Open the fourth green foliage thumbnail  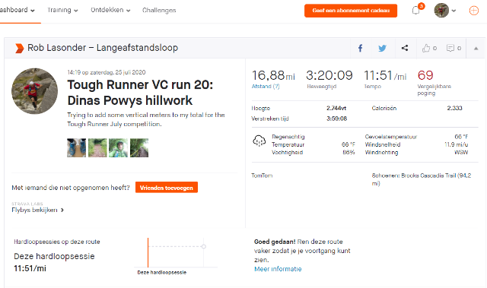click(x=139, y=148)
